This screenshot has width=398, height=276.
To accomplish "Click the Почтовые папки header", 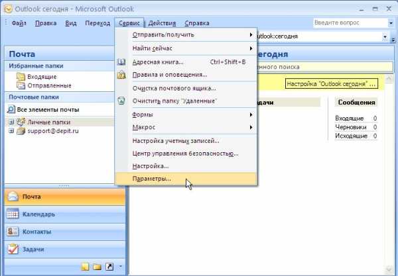I will 60,97.
